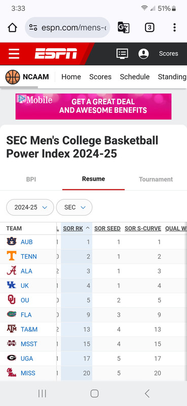Open the ESPN hamburger menu
187x406 pixels.
tap(14, 54)
